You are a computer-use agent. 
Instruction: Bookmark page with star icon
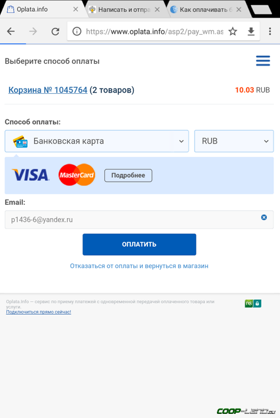click(x=233, y=31)
